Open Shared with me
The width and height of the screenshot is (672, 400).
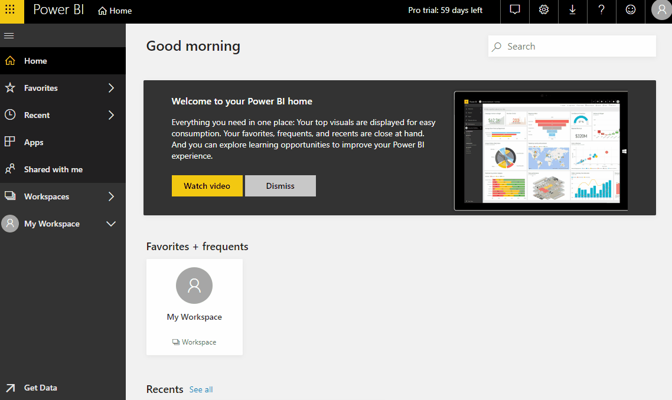[x=53, y=169]
